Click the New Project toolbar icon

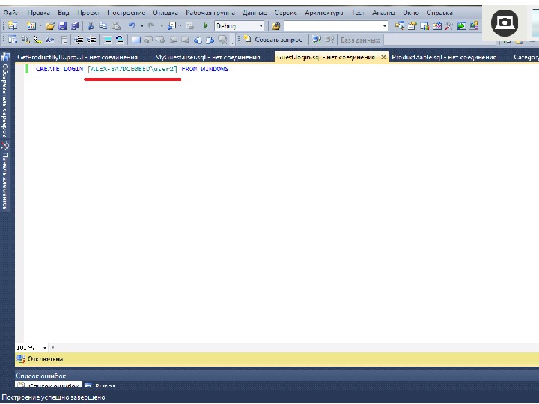pyautogui.click(x=13, y=25)
